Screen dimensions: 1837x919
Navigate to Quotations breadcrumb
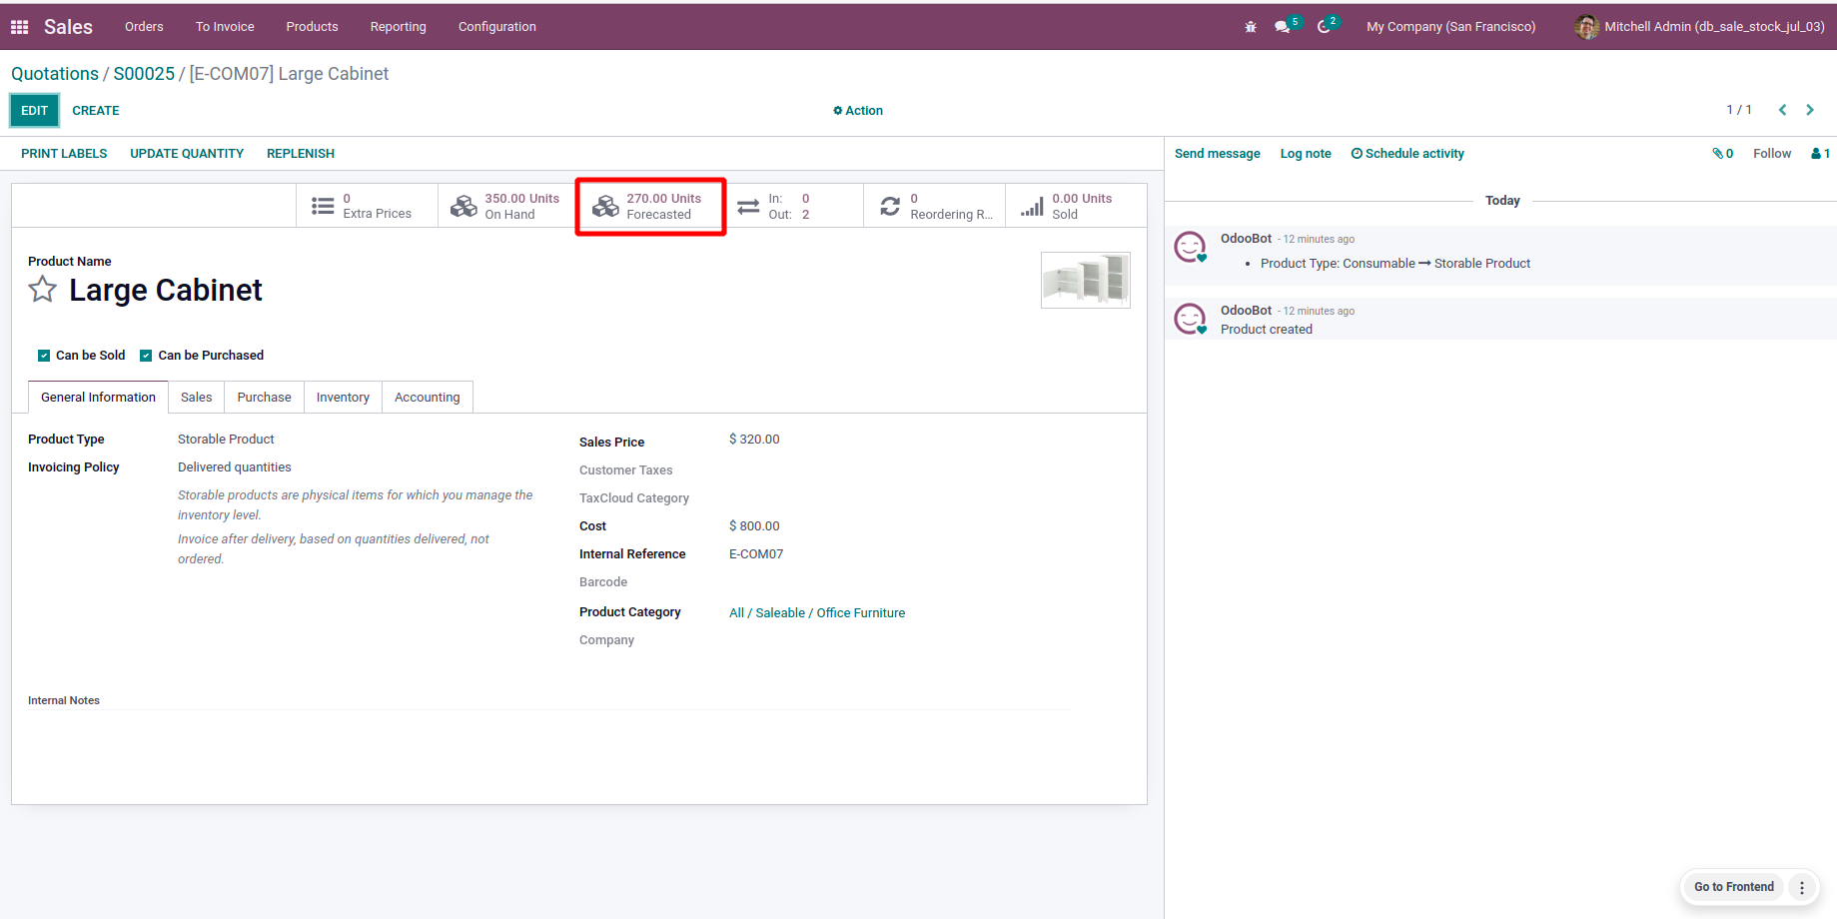(55, 74)
